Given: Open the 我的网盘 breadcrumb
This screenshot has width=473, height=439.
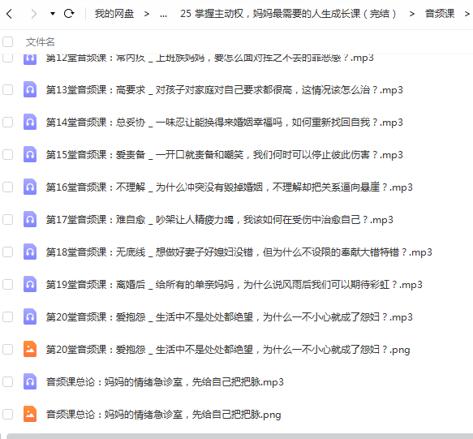Looking at the screenshot, I should (x=114, y=14).
